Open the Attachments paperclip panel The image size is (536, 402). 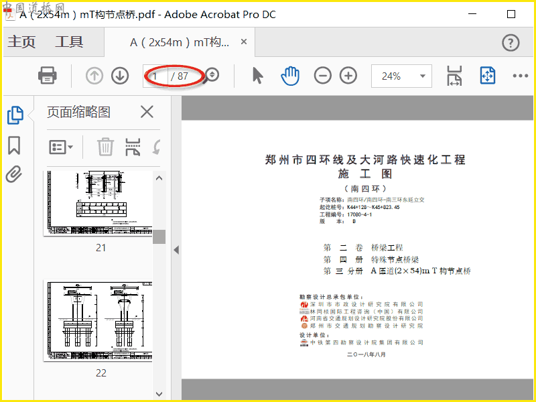click(14, 174)
